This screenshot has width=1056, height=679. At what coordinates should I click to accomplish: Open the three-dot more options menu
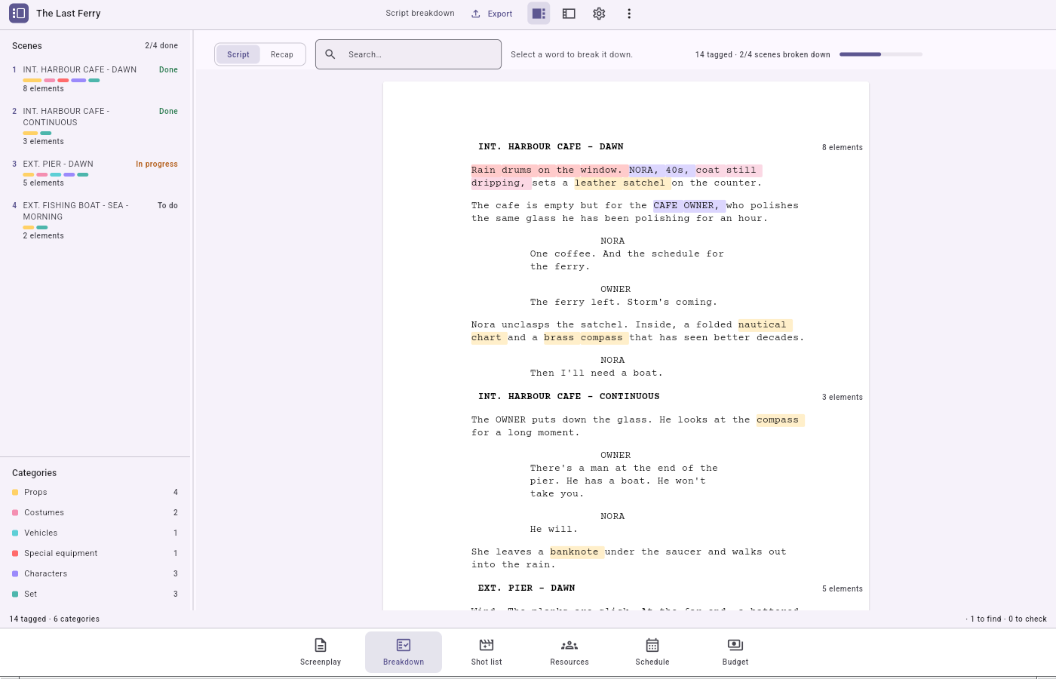pyautogui.click(x=629, y=14)
